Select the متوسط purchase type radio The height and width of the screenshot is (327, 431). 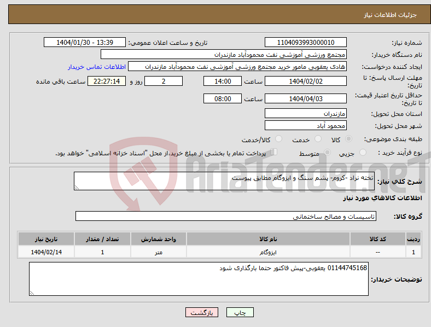pyautogui.click(x=327, y=152)
